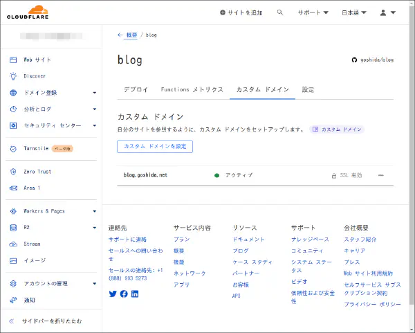Select the カスタム ドメイン tab
The width and height of the screenshot is (415, 333).
click(x=262, y=89)
